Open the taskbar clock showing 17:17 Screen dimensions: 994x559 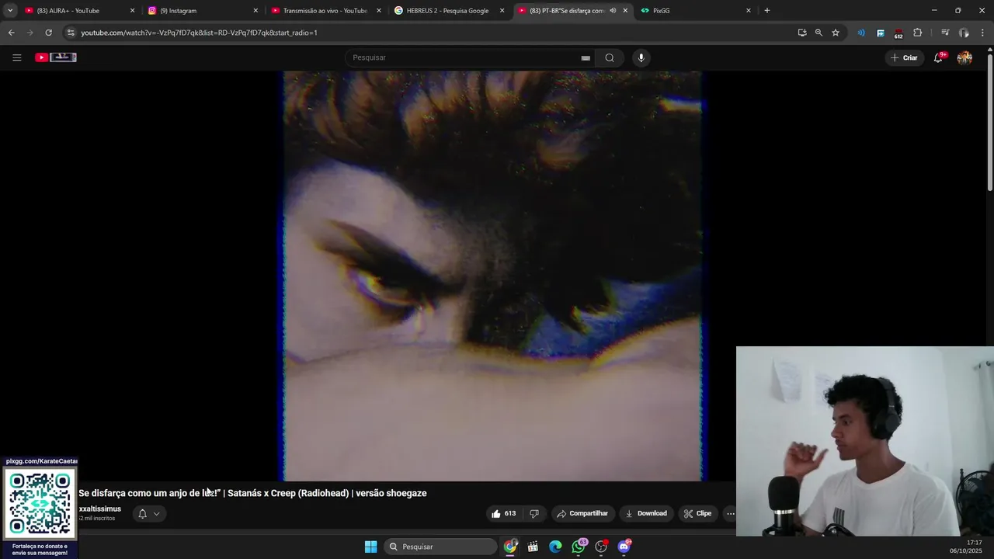966,547
